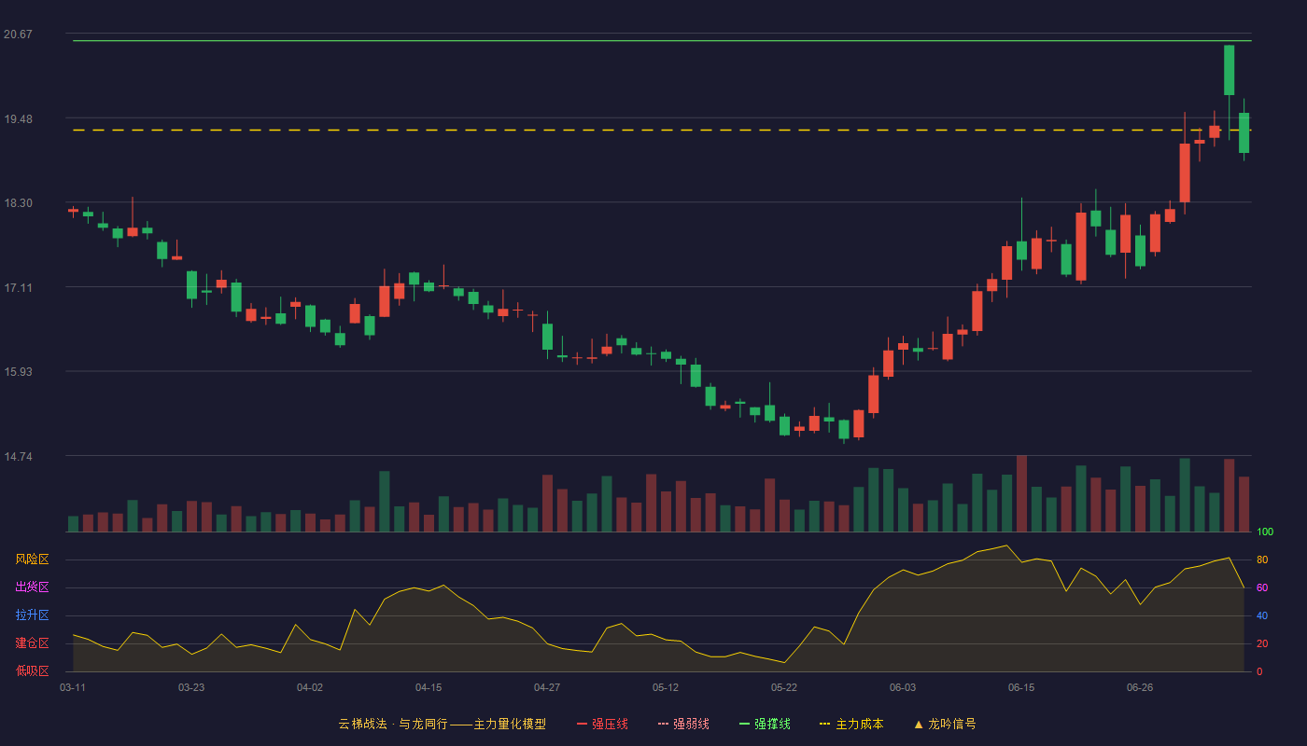Toggle the 主力成本 legend series

click(x=851, y=724)
